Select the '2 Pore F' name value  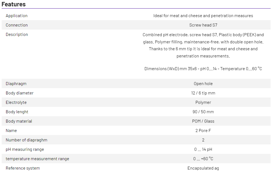(203, 131)
